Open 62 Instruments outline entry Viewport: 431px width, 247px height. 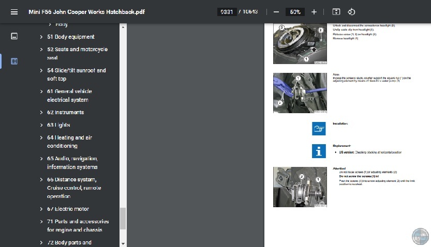click(x=65, y=113)
